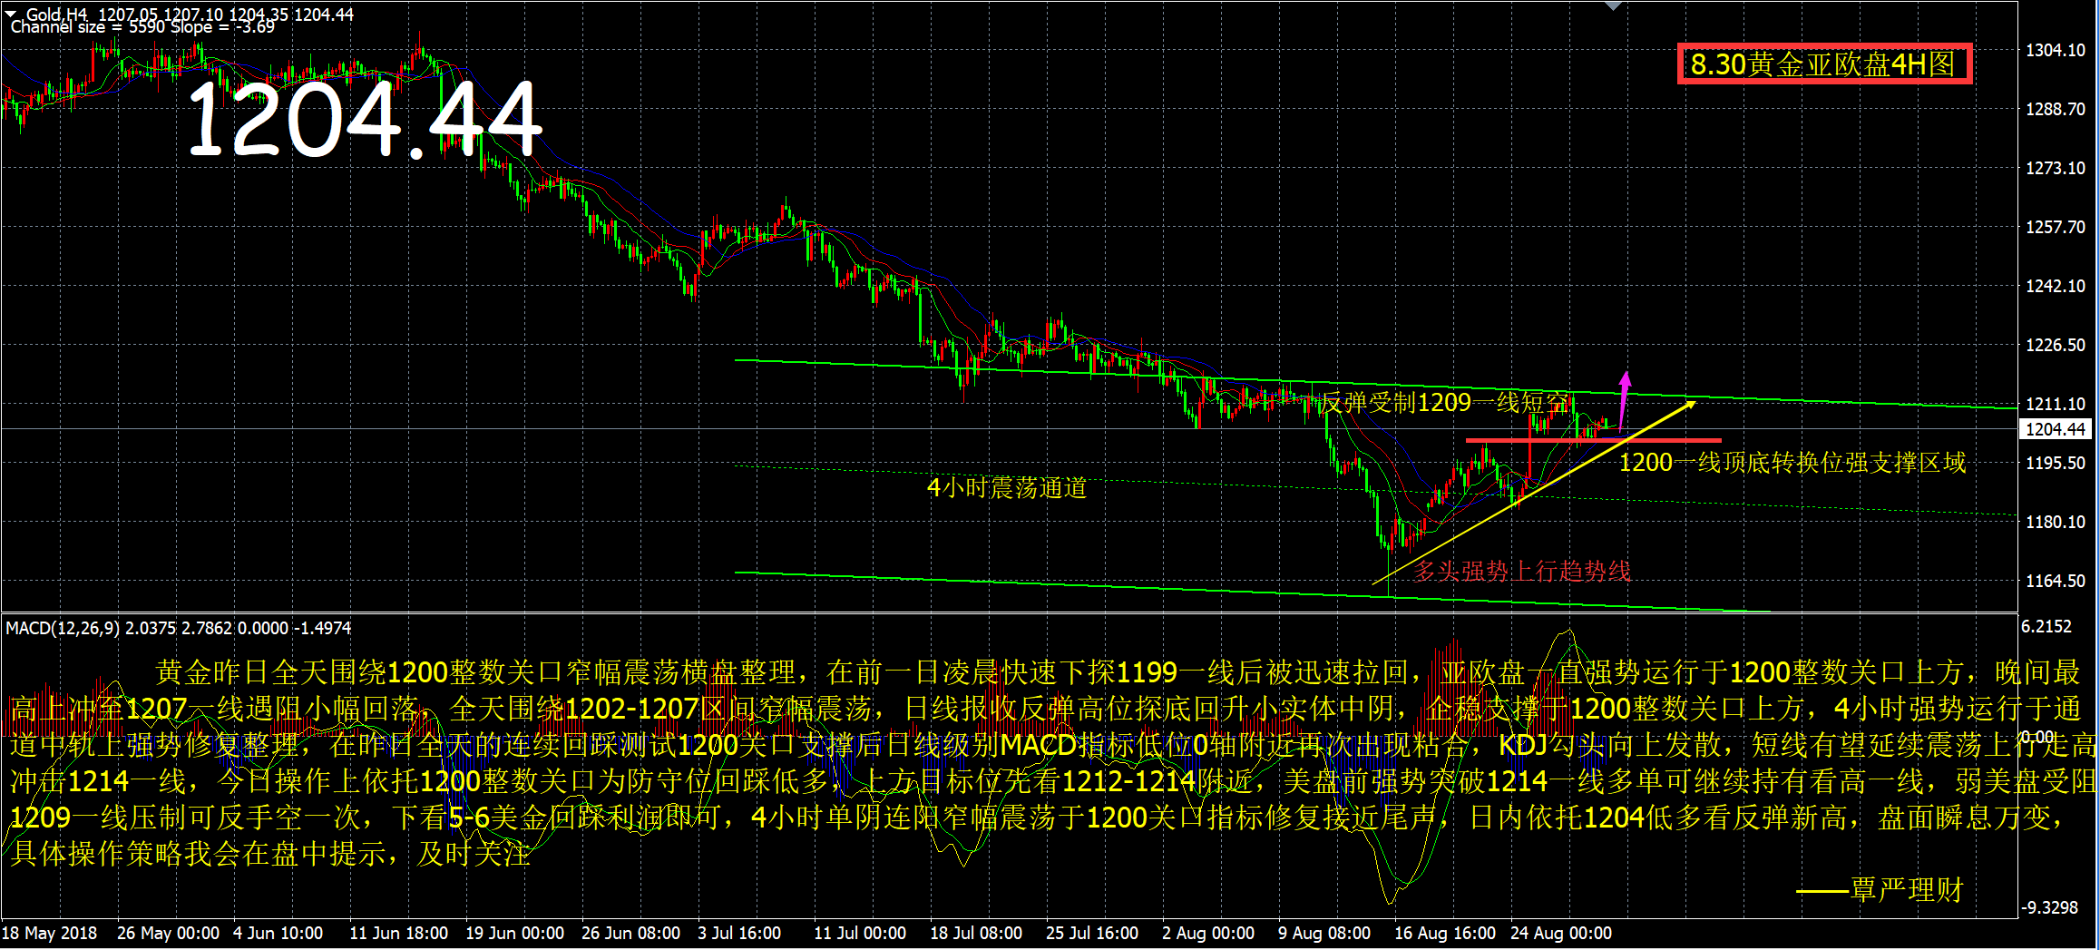Click the 1180.10 price axis value
The height and width of the screenshot is (950, 2100).
2055,523
